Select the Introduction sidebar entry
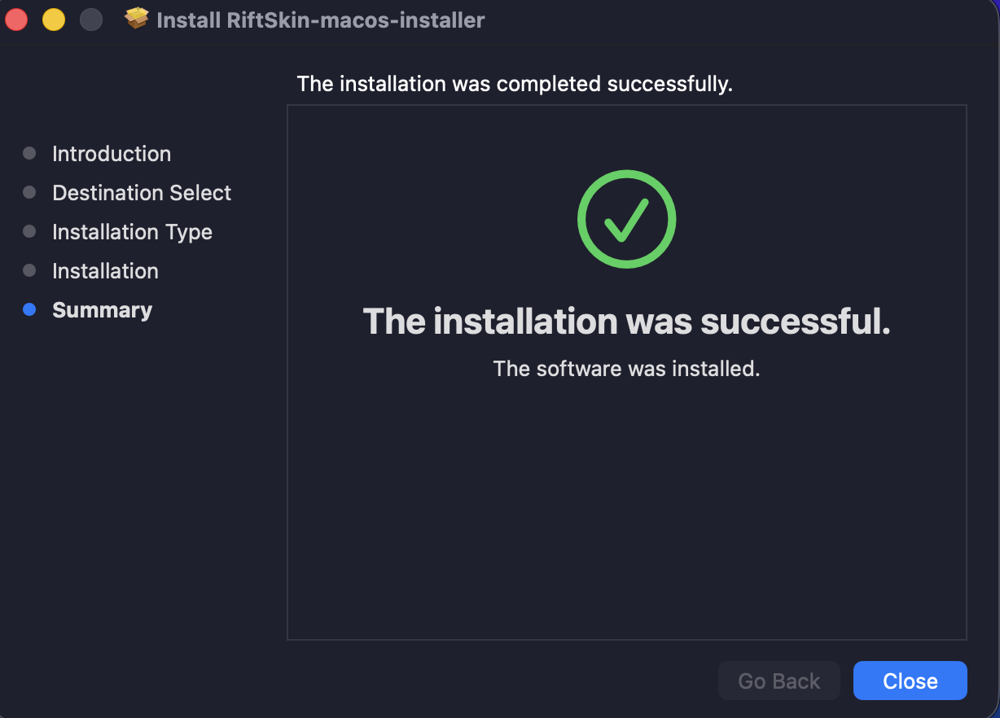Screen dimensions: 1000x718 [x=112, y=154]
